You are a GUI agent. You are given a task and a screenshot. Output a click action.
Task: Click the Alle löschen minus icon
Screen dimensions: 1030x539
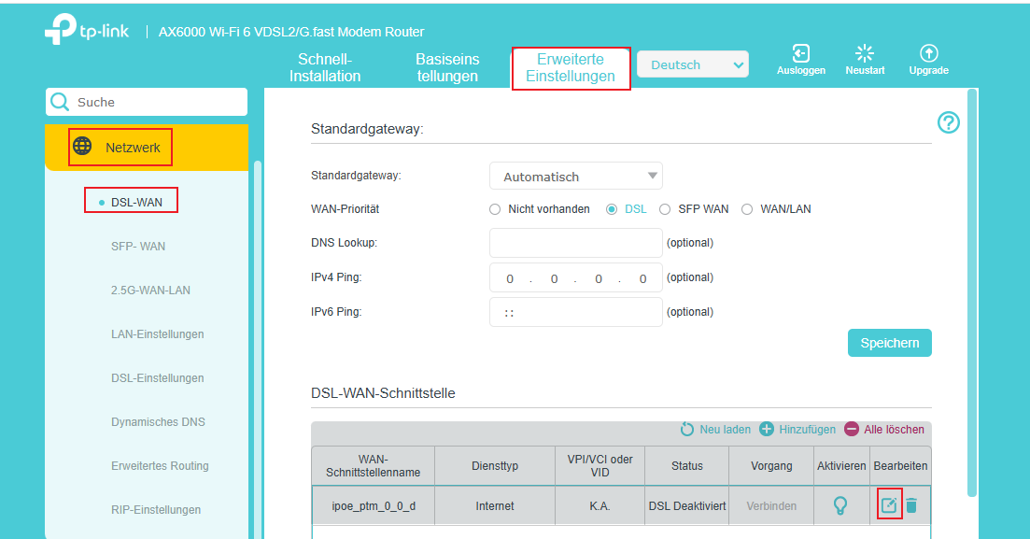click(x=852, y=429)
